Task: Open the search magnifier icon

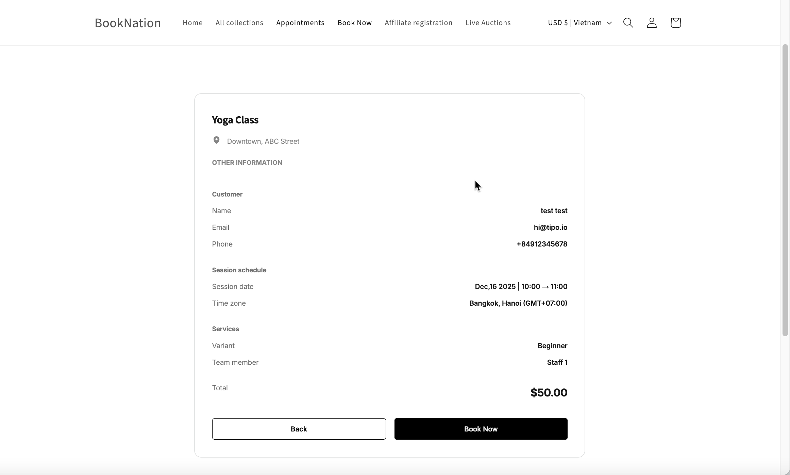Action: coord(628,23)
